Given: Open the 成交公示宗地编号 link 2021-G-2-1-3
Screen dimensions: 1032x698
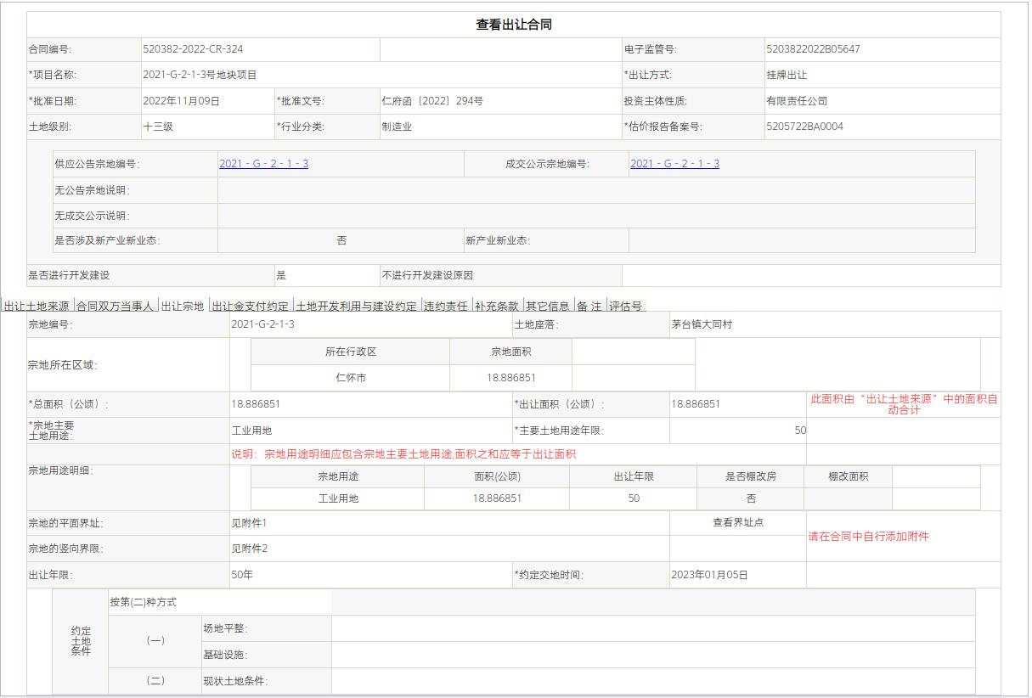Looking at the screenshot, I should coord(674,164).
